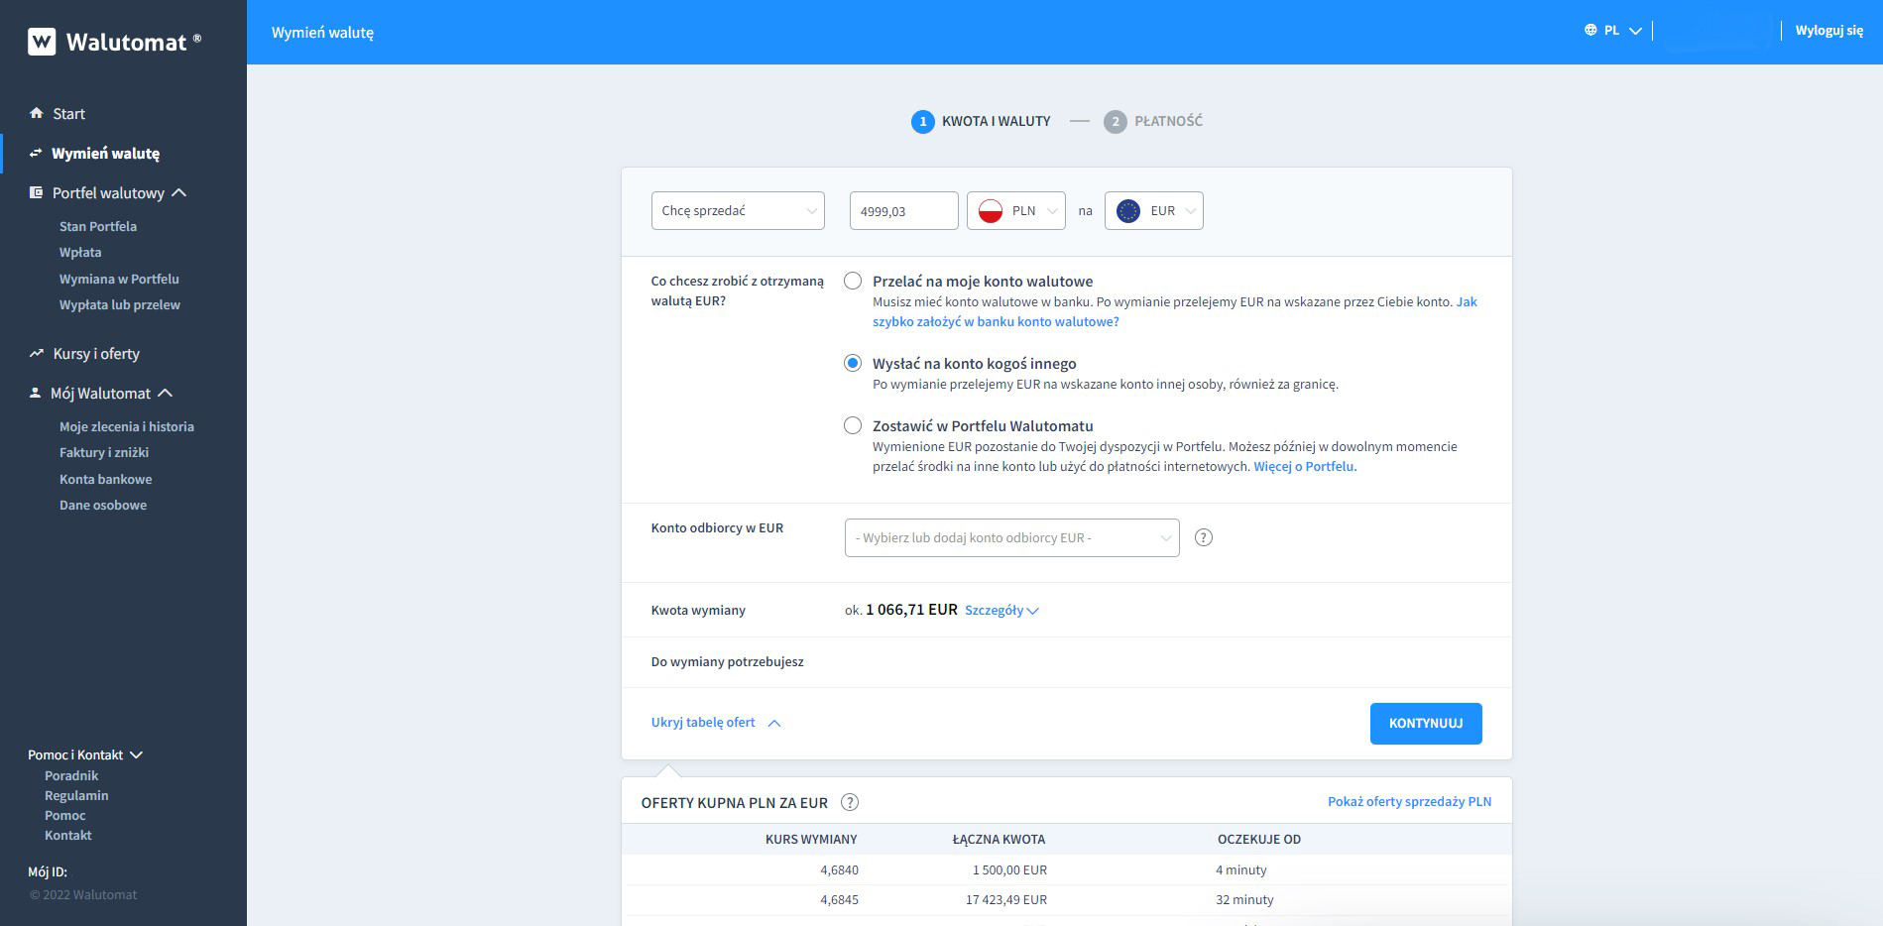This screenshot has width=1883, height=926.
Task: Click waiting time 32 minuty
Action: (1244, 899)
